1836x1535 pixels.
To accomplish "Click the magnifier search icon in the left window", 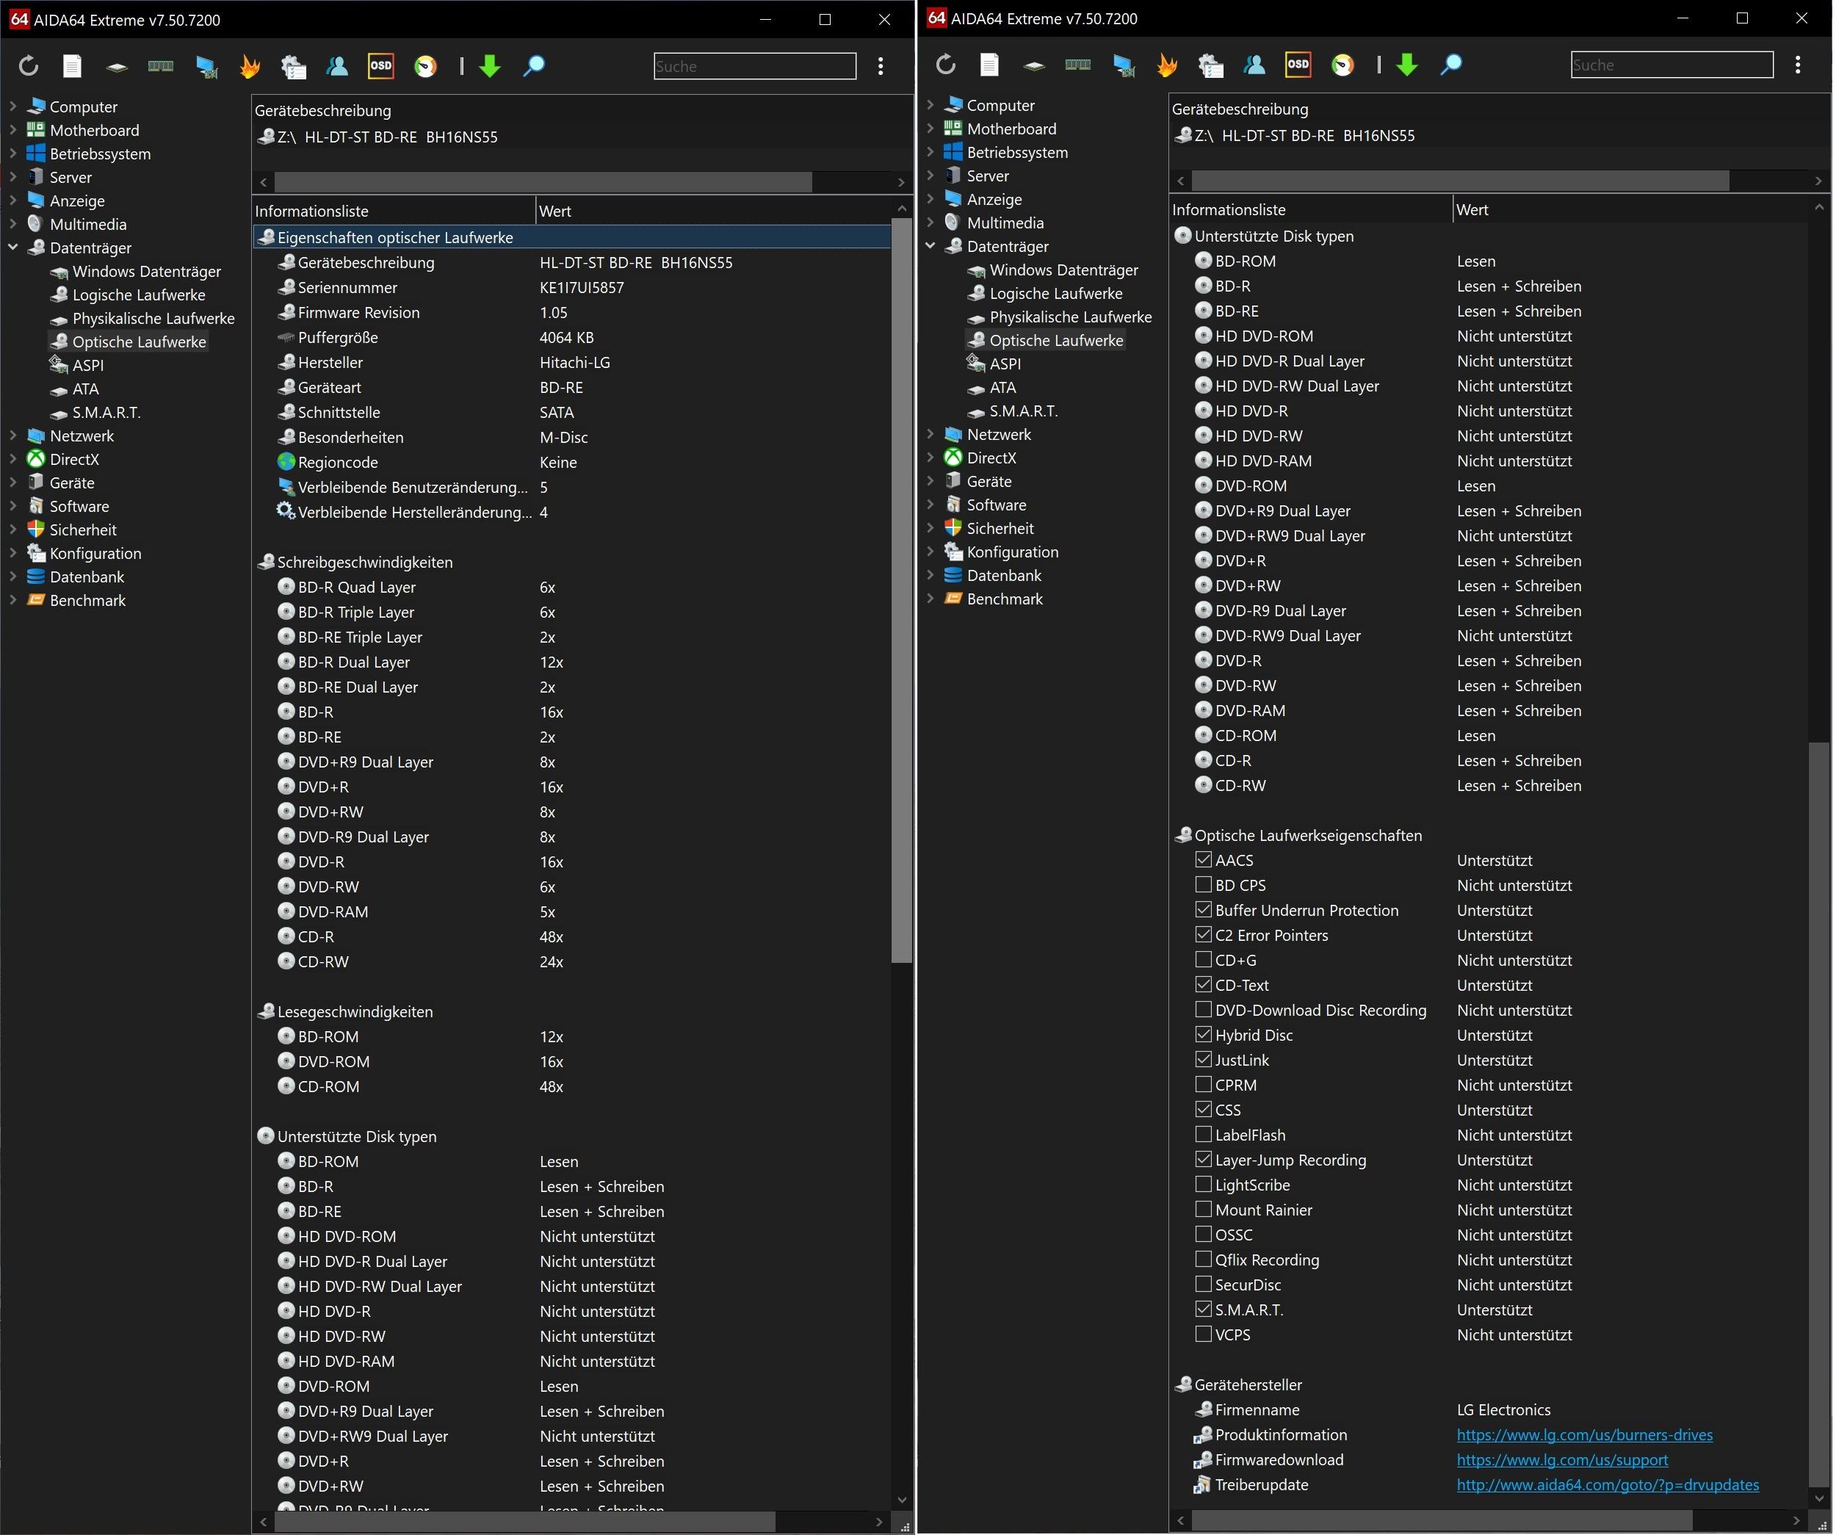I will 534,65.
